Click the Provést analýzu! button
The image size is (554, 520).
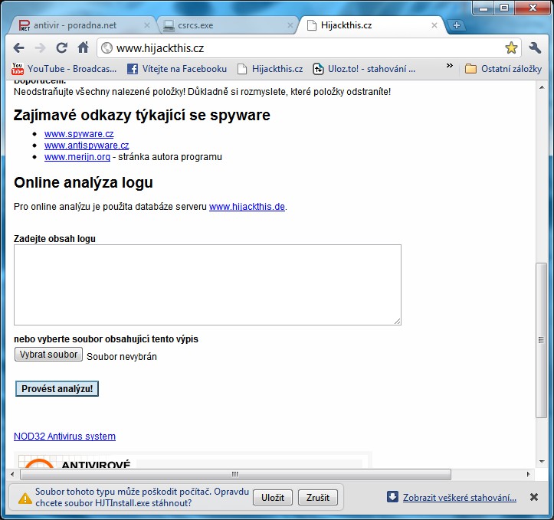57,389
